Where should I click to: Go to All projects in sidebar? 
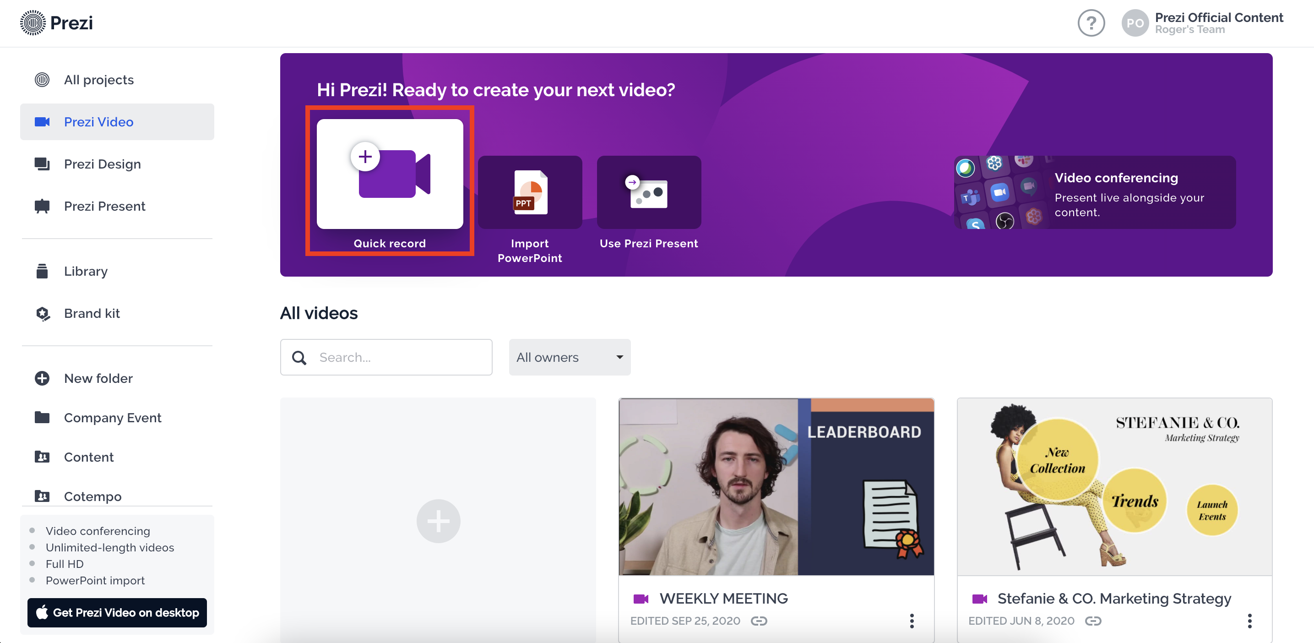click(98, 80)
